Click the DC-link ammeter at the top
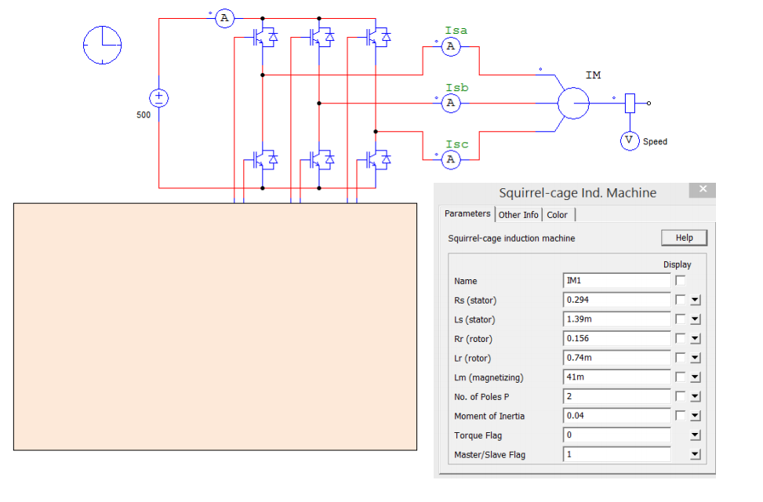The width and height of the screenshot is (763, 502). coord(224,18)
